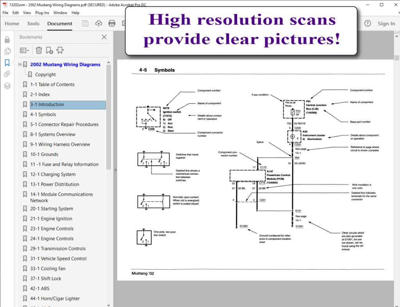400x307 pixels.
Task: Open the bookmark options dropdown menu
Action: pos(24,50)
